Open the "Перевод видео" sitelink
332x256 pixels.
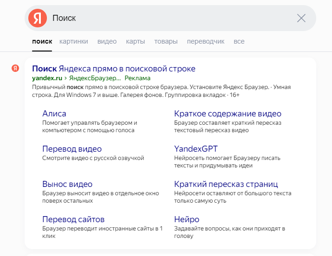click(72, 149)
